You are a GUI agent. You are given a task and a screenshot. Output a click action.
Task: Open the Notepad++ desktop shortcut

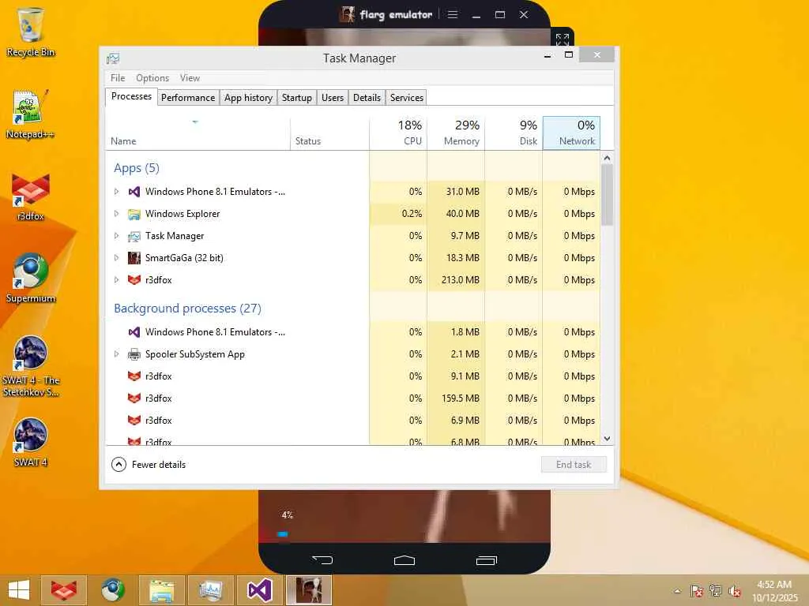[31, 114]
